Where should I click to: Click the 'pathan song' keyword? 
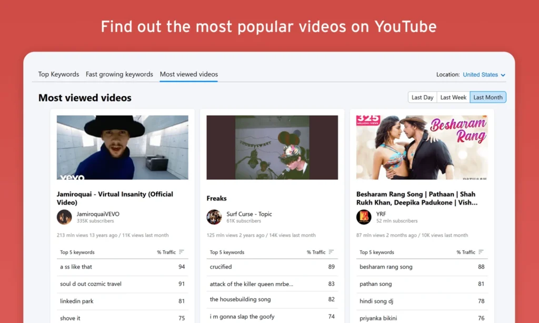click(x=376, y=284)
